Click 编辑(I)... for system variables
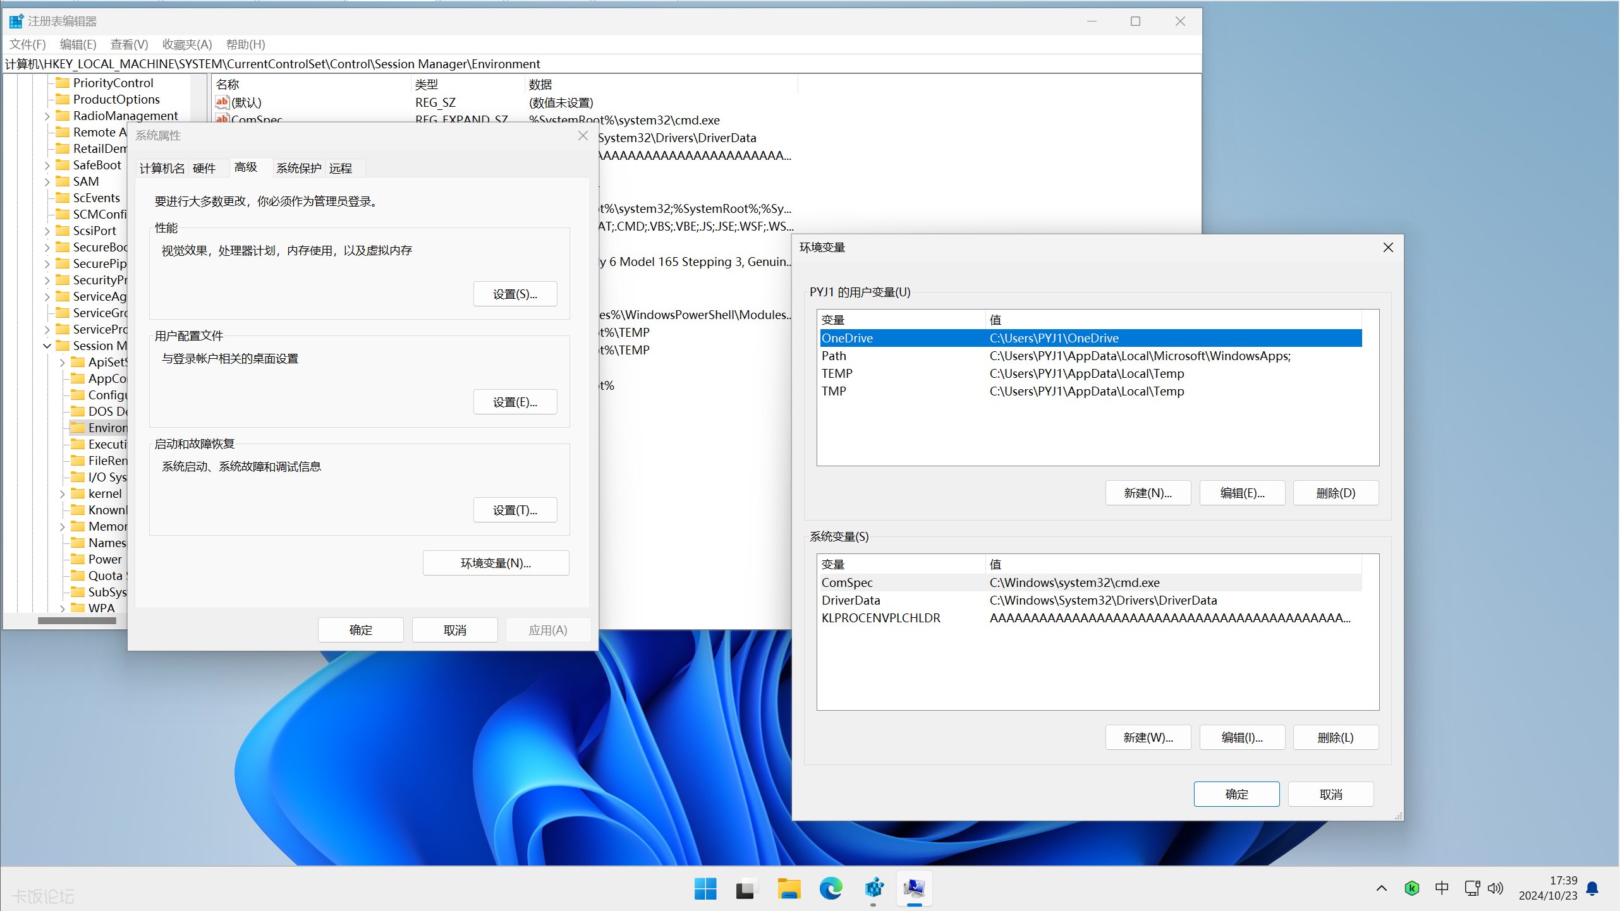This screenshot has height=911, width=1620. [x=1242, y=737]
